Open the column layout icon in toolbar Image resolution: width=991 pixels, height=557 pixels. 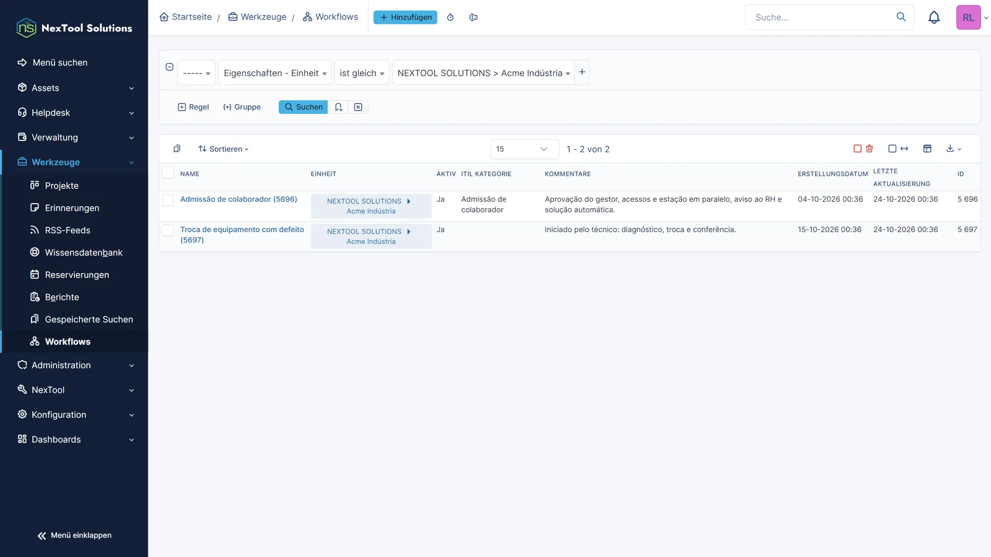pyautogui.click(x=927, y=149)
